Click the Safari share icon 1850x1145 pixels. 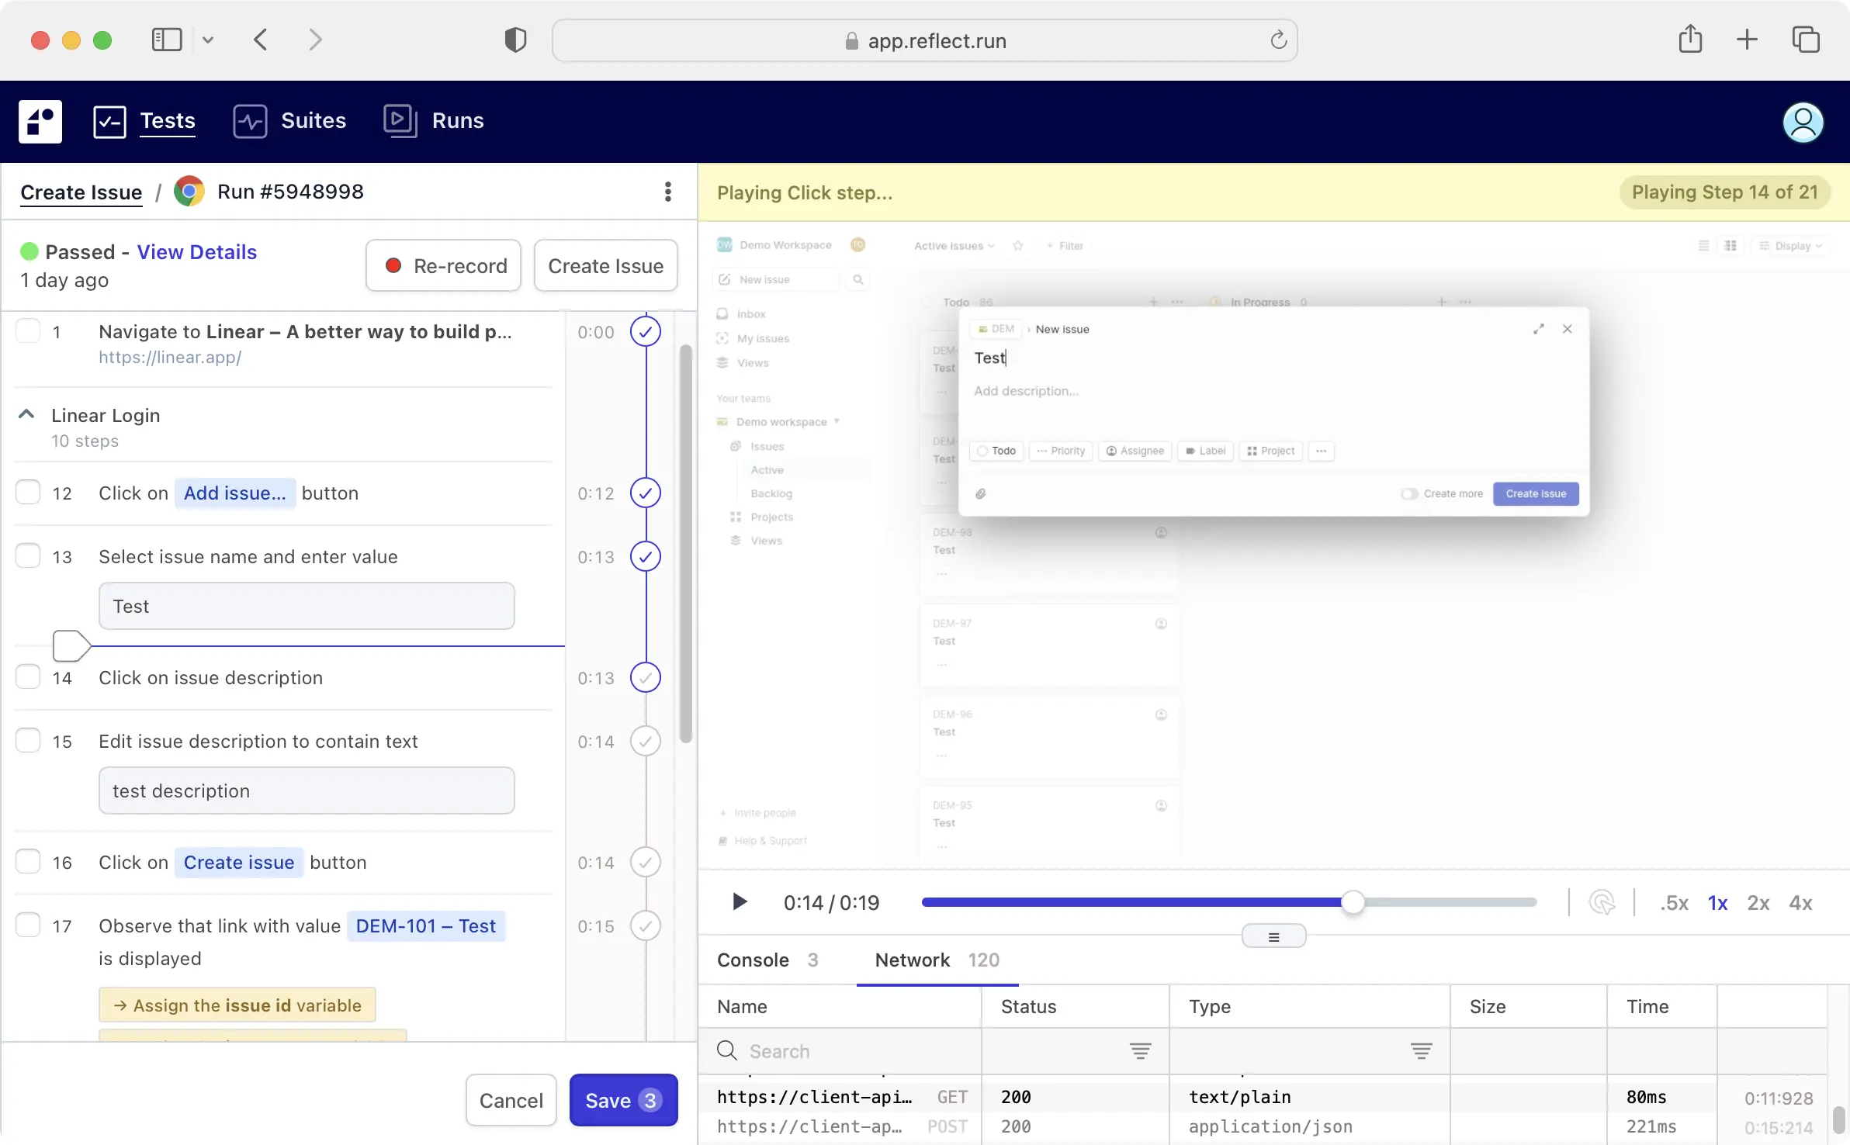1689,40
